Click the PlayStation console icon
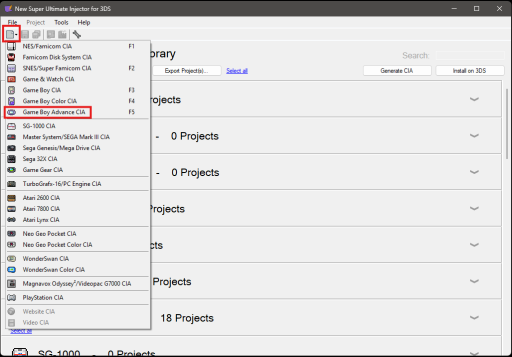512x357 pixels. tap(11, 297)
